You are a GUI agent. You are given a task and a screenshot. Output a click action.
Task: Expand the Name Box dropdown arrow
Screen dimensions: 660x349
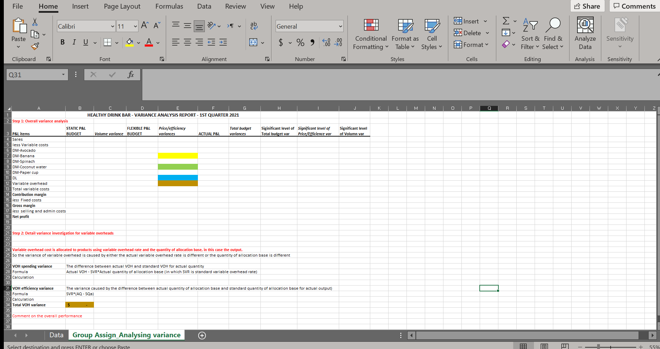pos(63,75)
